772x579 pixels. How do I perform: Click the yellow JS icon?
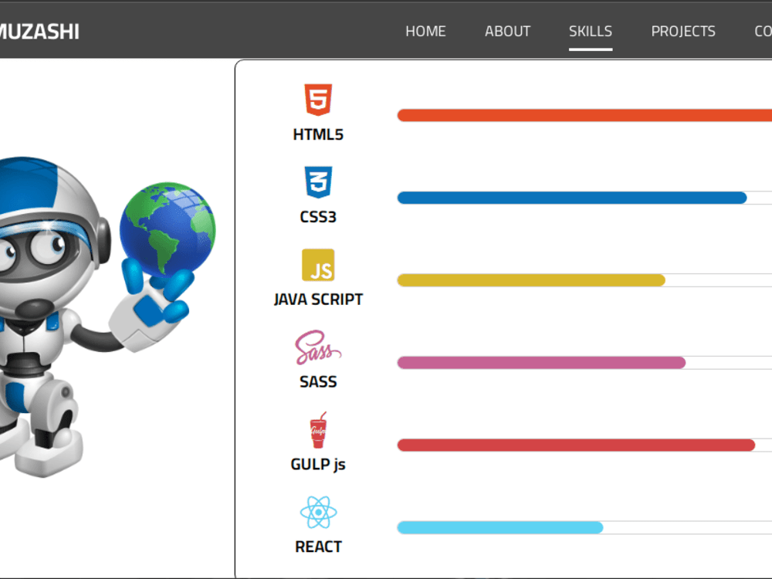pyautogui.click(x=319, y=266)
